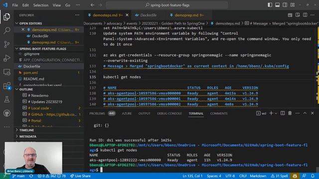Viewport: 319px width, 179px height.
Task: Open the Search view icon
Action: pyautogui.click(x=6, y=30)
